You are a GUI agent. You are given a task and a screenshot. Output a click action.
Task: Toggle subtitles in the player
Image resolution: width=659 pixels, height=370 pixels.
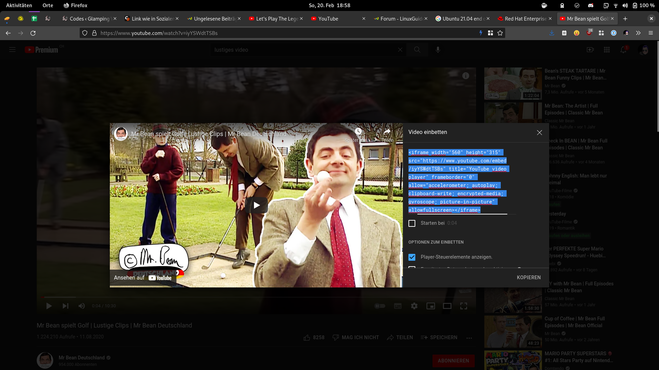[398, 306]
